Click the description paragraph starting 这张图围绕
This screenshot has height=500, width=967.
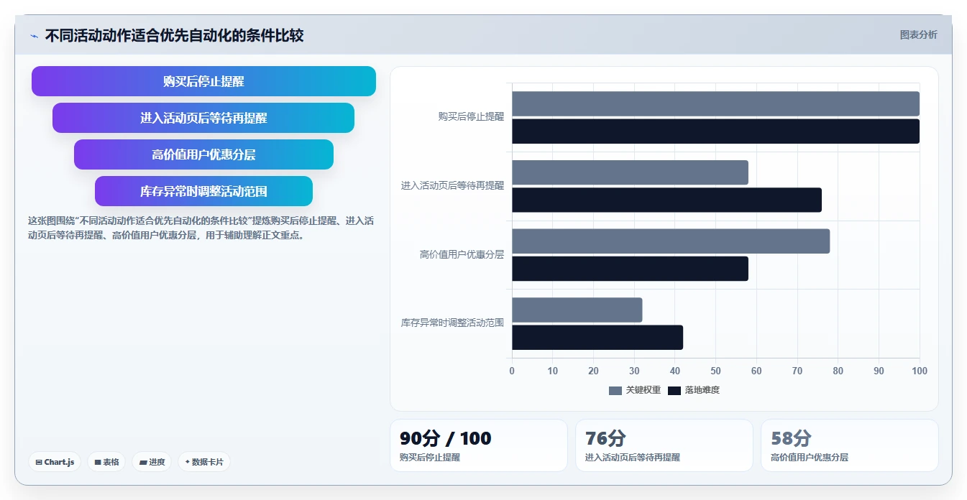[x=201, y=228]
